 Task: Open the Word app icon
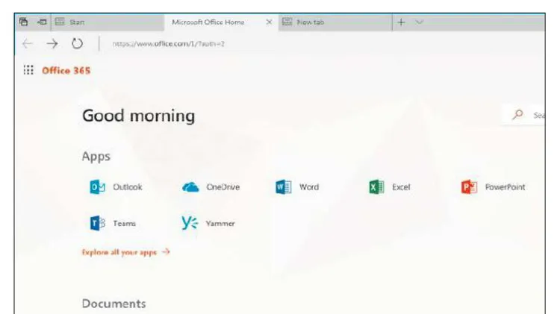tap(284, 187)
